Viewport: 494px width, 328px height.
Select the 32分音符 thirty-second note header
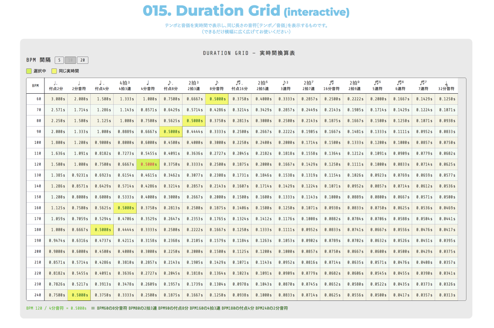(x=446, y=85)
